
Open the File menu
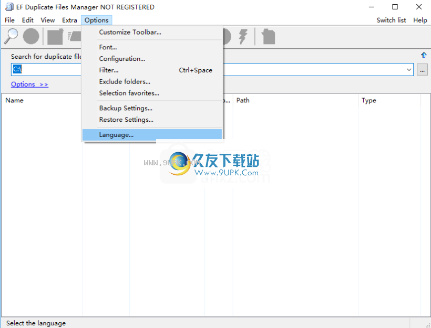(x=9, y=20)
